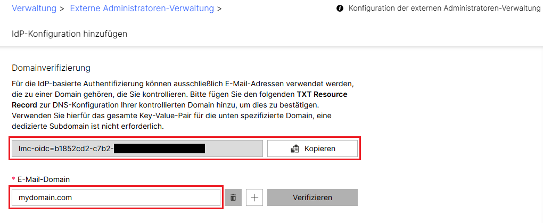Open the Verwaltung breadcrumb link
543x223 pixels.
(32, 9)
